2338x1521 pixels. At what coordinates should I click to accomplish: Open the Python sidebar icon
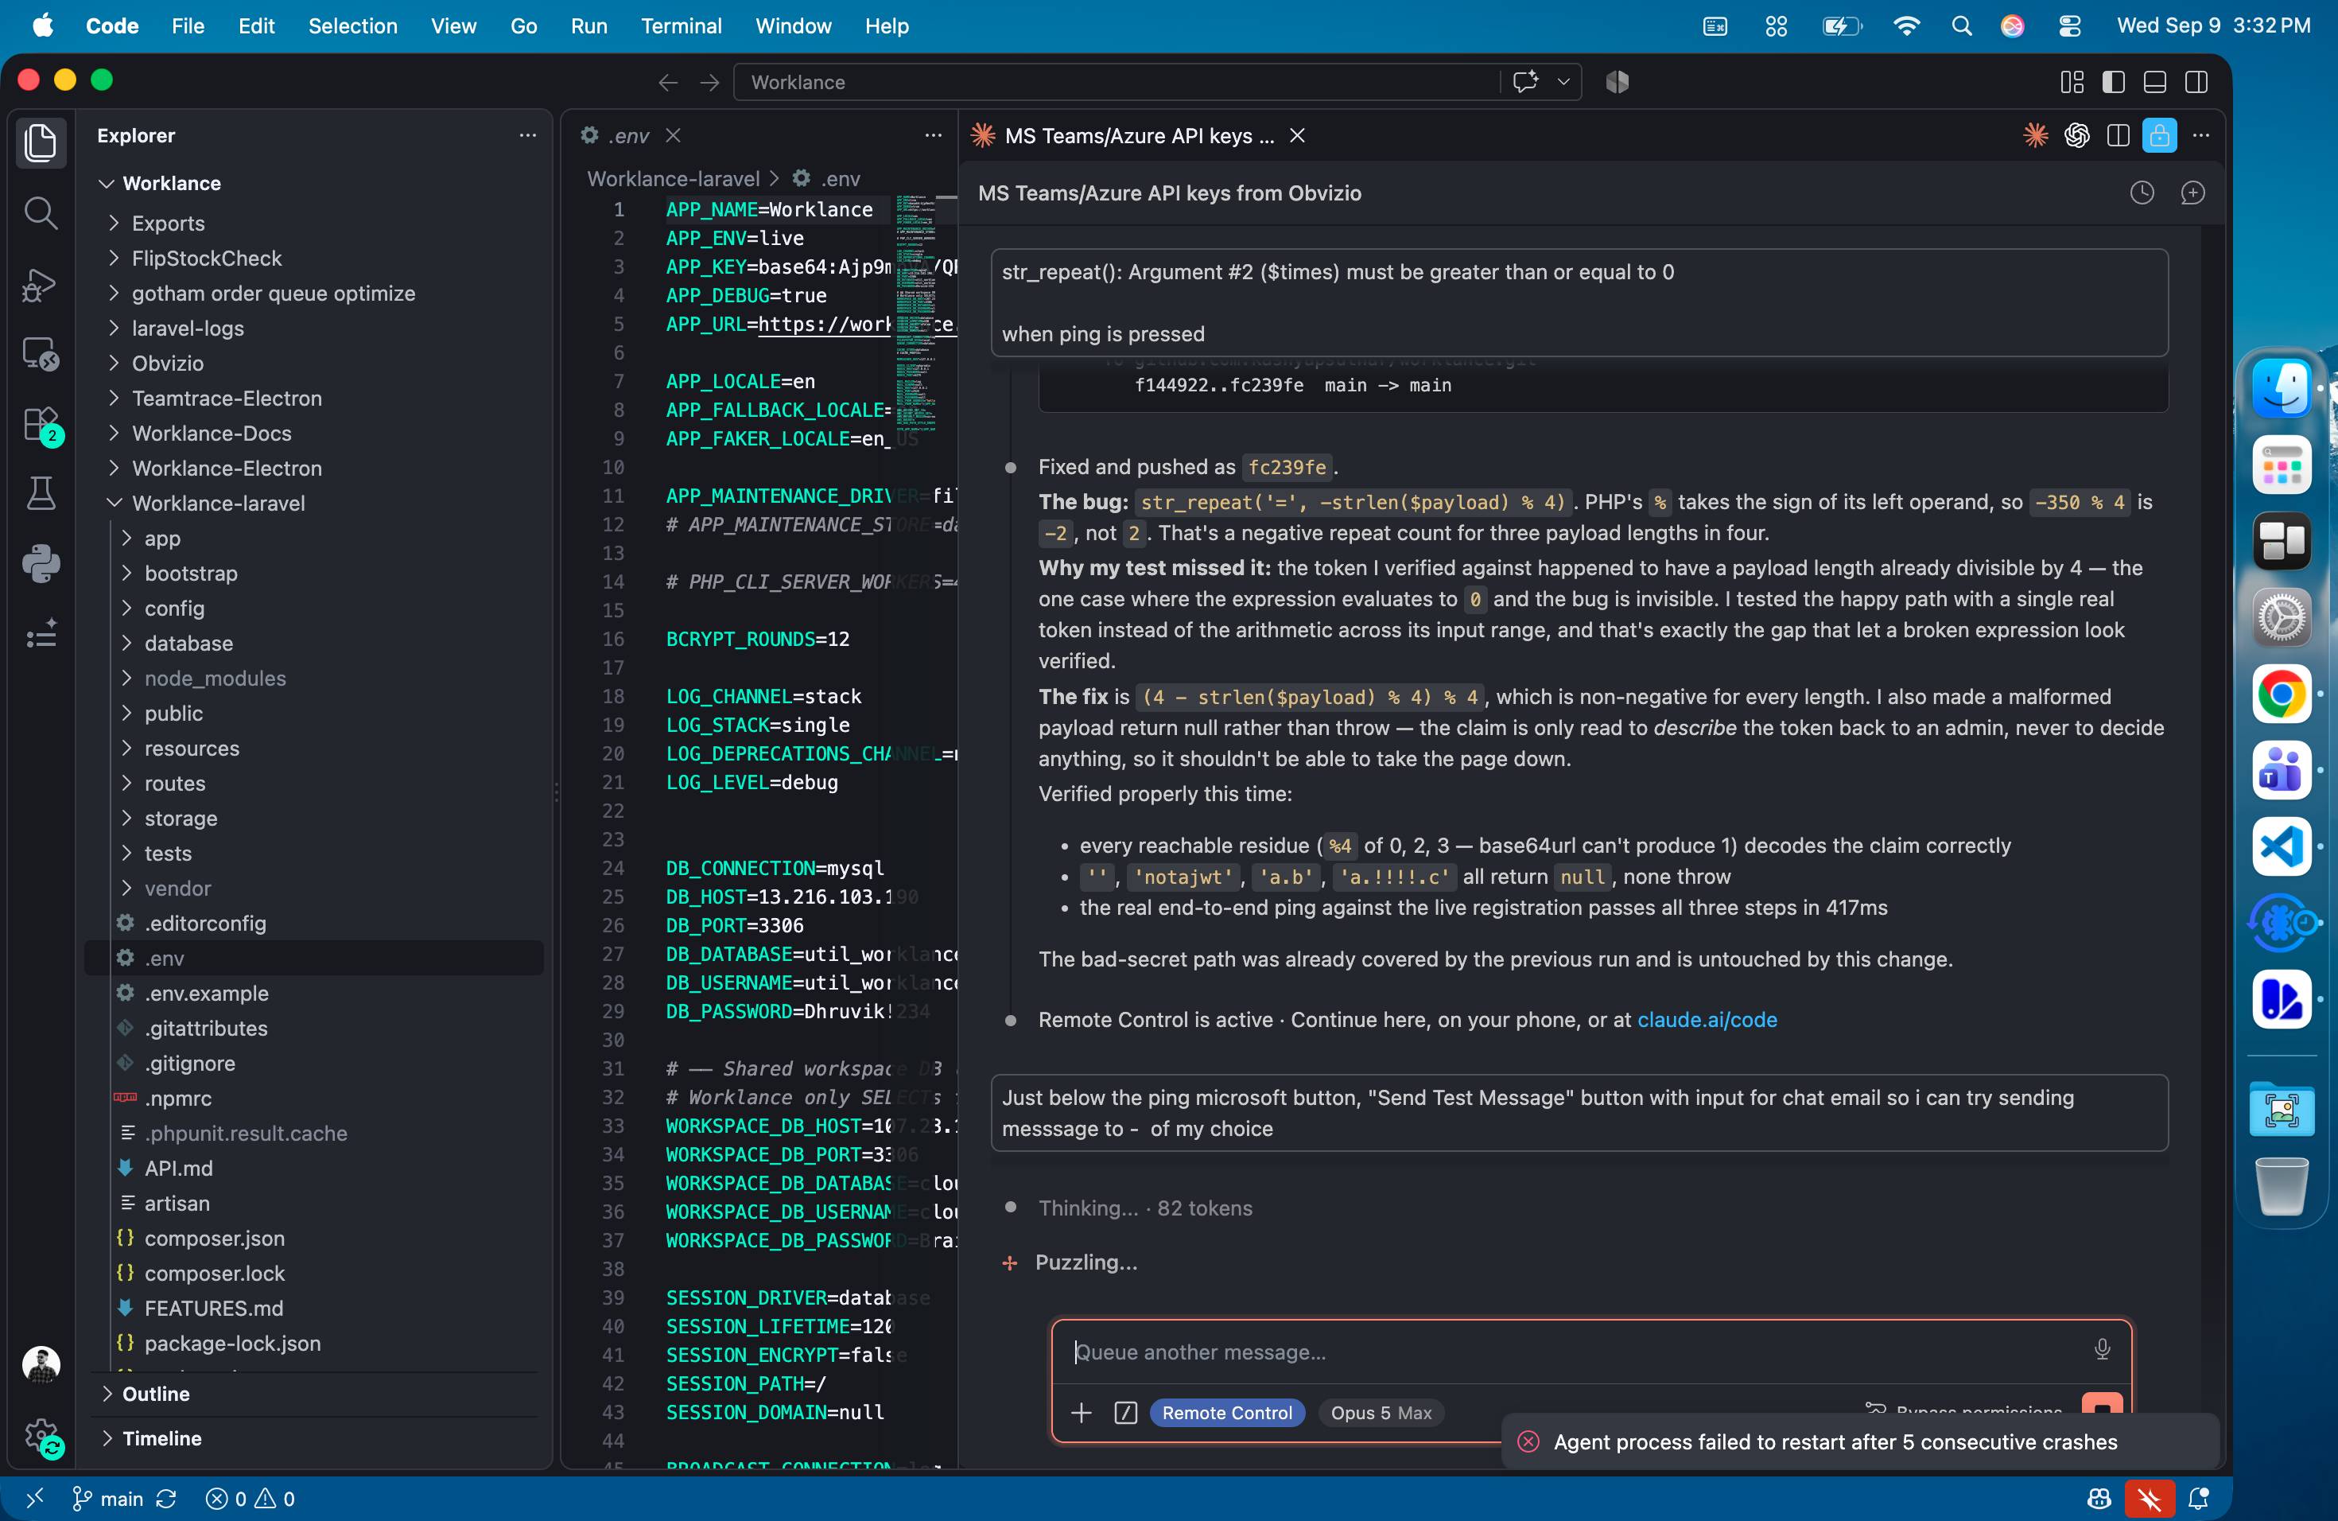point(41,563)
